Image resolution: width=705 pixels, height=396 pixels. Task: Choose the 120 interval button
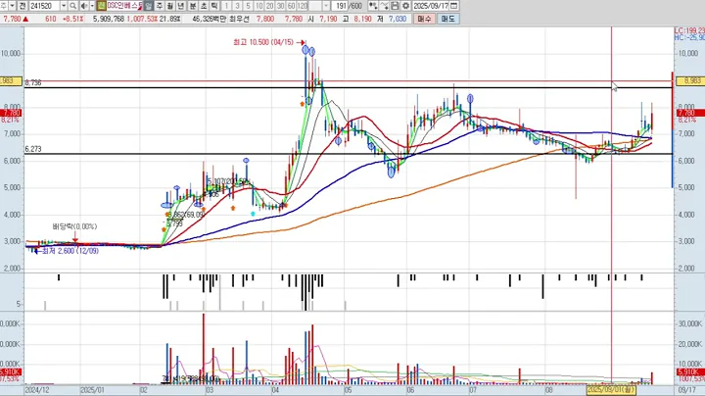[x=303, y=6]
